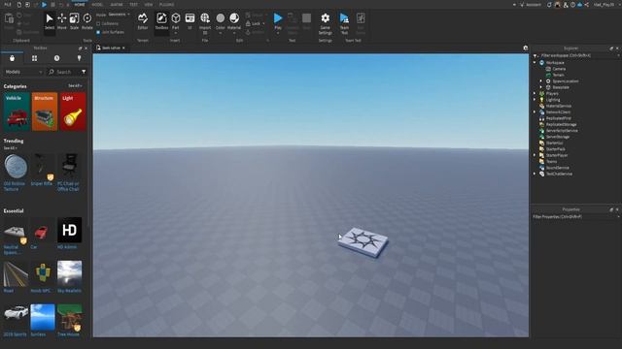Open Toolbox Creations tab icon
The height and width of the screenshot is (349, 622).
click(80, 58)
